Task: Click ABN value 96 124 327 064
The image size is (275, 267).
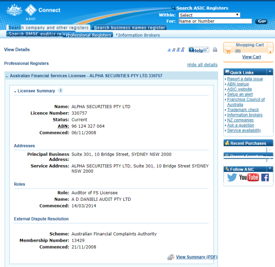Action: coord(88,126)
